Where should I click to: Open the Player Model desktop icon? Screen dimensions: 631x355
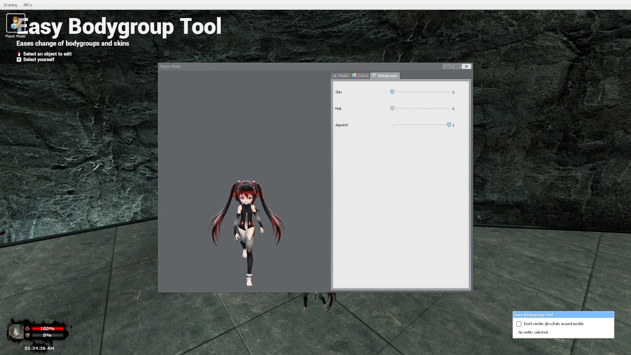point(15,24)
